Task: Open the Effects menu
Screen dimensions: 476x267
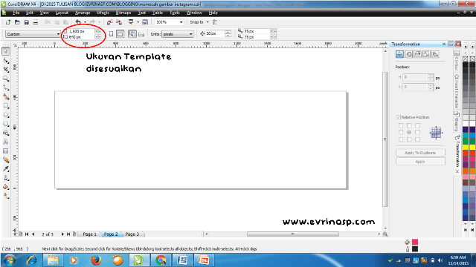Action: (103, 13)
